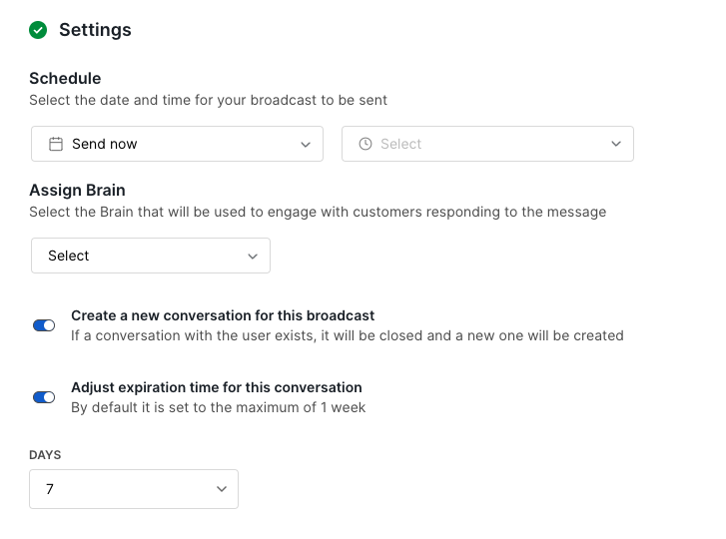Click the Settings section heading
Screen dimensions: 726x539
point(95,30)
